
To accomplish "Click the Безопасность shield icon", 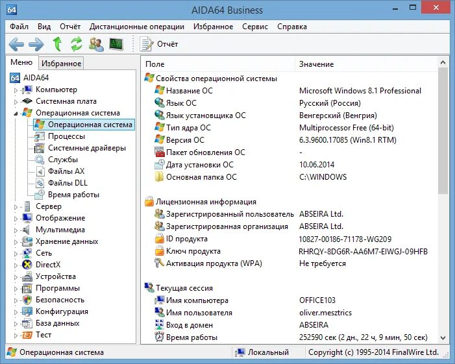I will 27,300.
